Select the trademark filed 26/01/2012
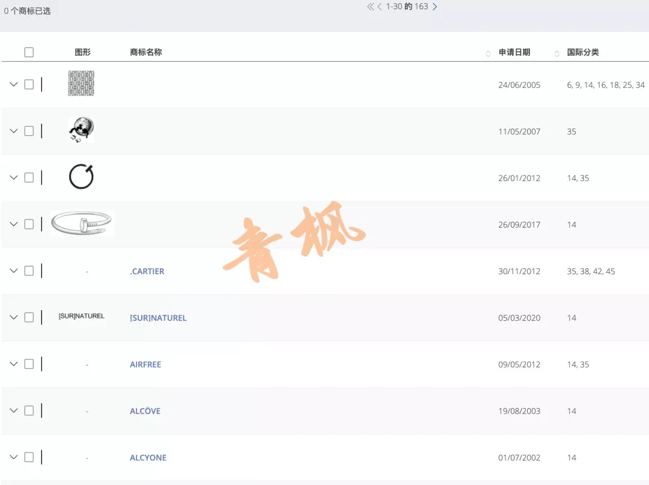649x485 pixels. 29,177
